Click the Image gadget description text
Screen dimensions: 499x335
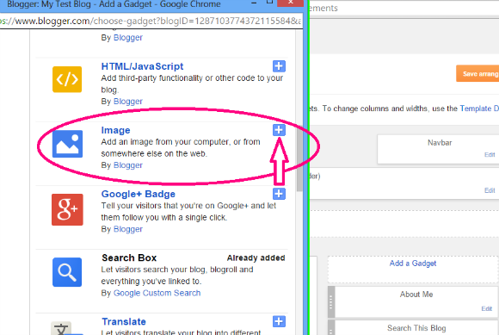181,148
